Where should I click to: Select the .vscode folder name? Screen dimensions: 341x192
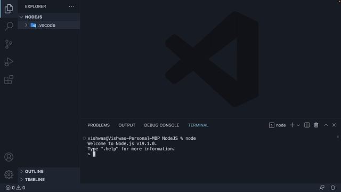(x=47, y=25)
